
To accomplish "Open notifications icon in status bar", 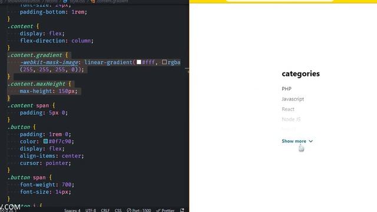I will (182, 210).
